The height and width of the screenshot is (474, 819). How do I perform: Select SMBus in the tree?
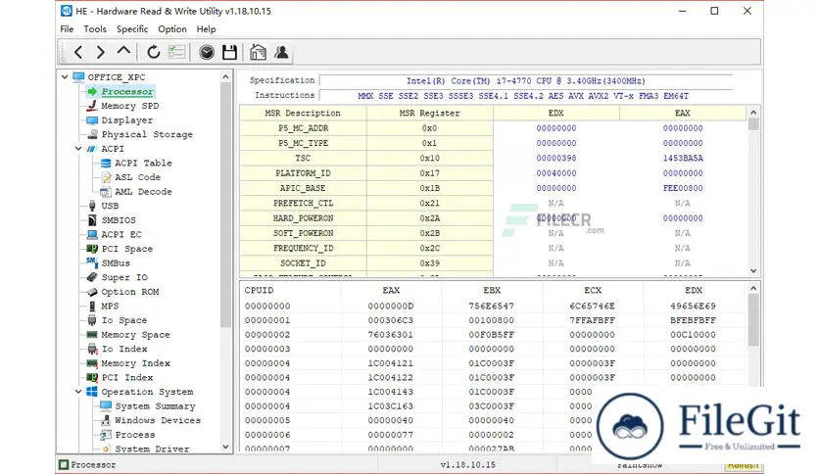pyautogui.click(x=116, y=263)
